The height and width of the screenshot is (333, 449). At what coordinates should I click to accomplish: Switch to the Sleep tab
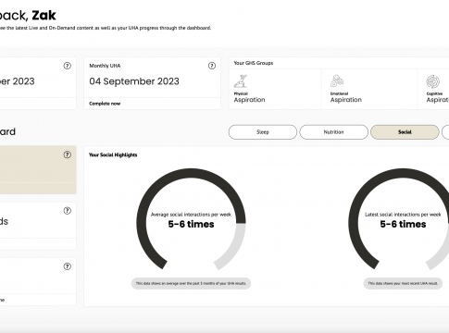(263, 132)
